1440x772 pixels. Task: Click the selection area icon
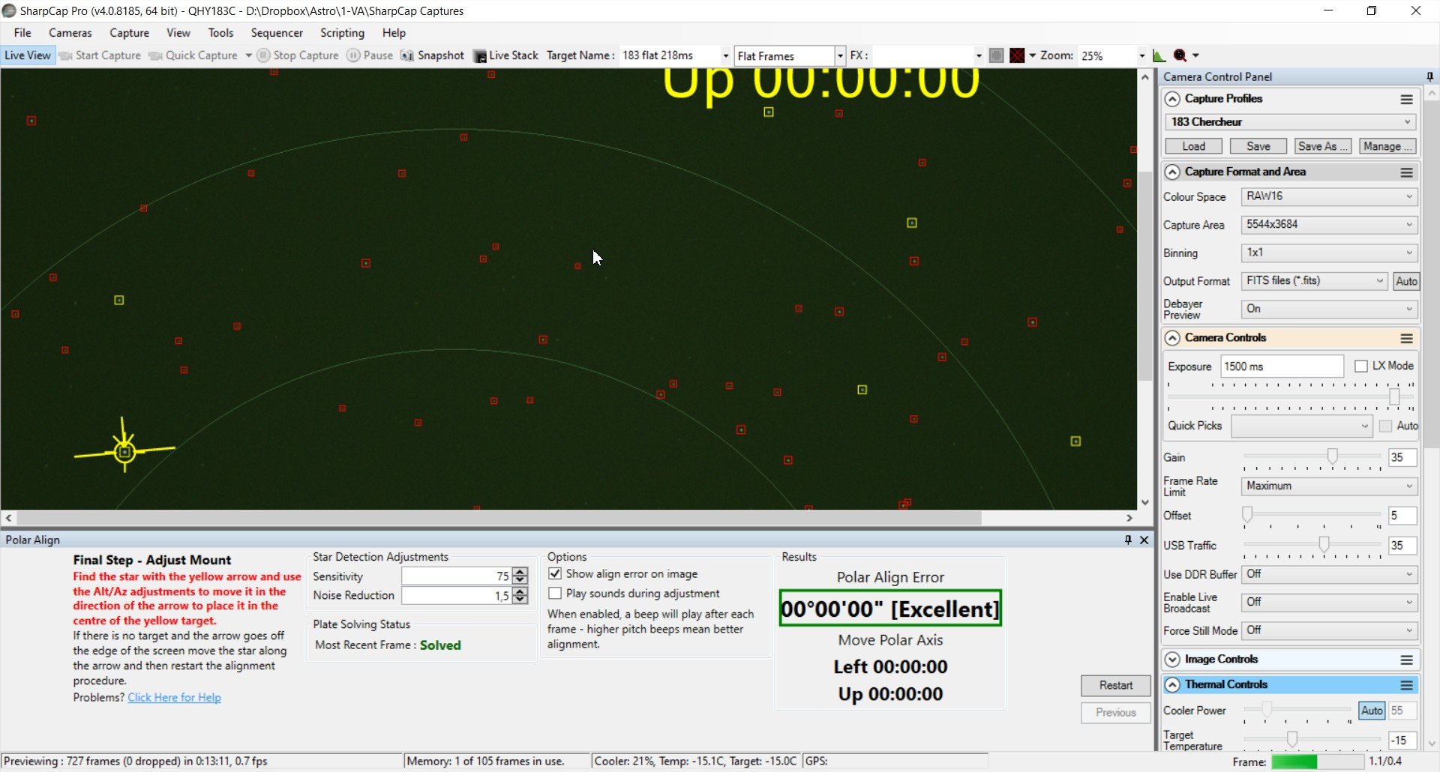(x=996, y=55)
